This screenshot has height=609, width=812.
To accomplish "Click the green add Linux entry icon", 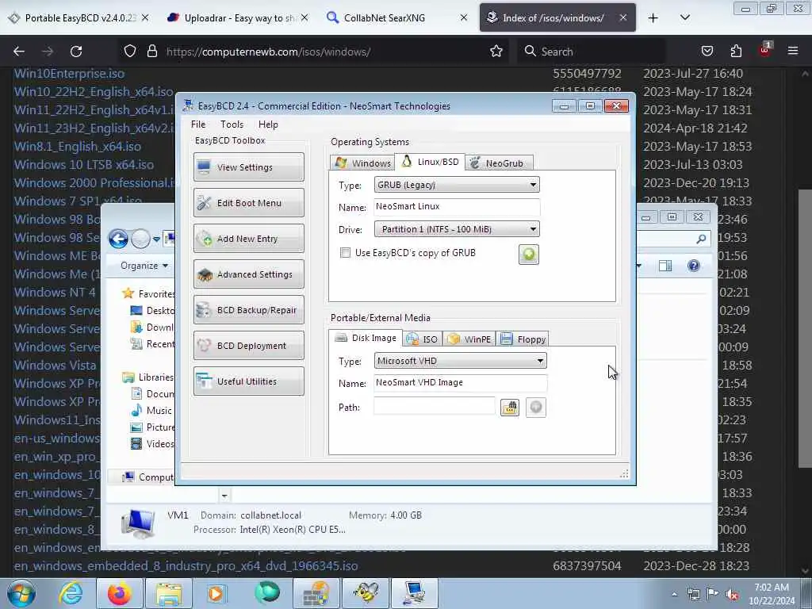I will tap(529, 255).
